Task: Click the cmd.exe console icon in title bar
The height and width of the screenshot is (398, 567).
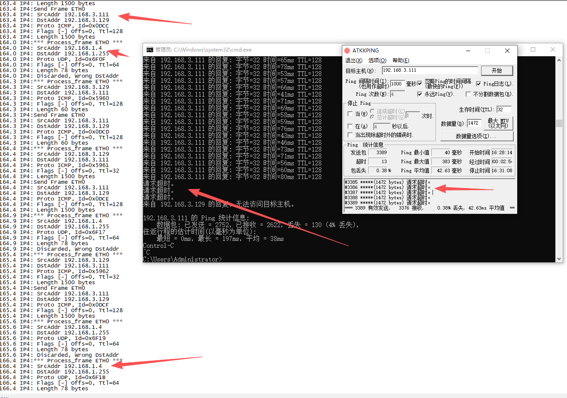Action: tap(149, 50)
